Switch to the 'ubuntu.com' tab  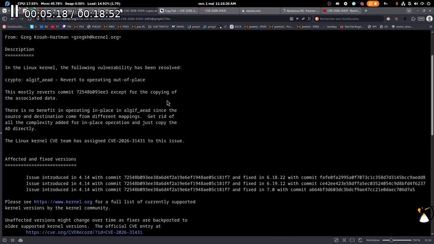259,11
